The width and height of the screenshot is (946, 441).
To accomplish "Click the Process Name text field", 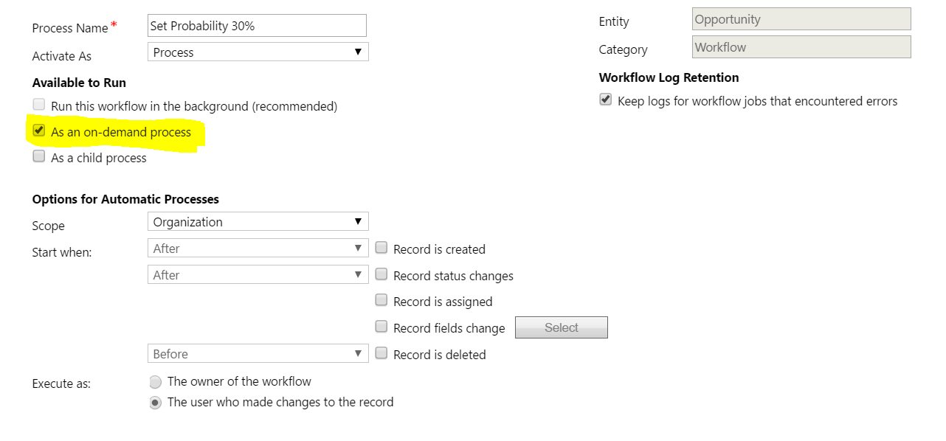I will tap(257, 26).
